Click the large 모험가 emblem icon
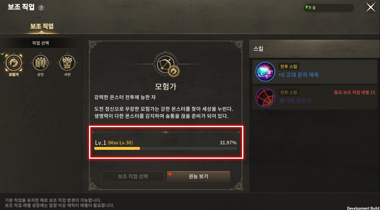Screen dimensions: 380x210 (x=166, y=65)
